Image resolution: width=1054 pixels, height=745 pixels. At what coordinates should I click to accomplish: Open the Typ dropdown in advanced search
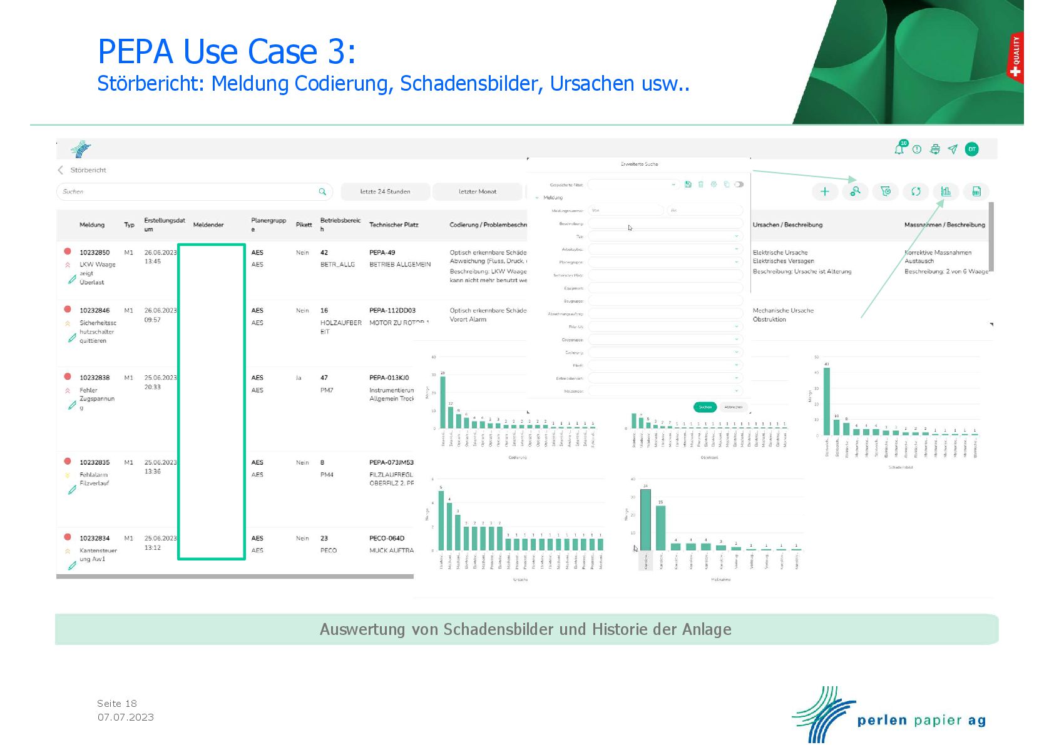pyautogui.click(x=665, y=236)
